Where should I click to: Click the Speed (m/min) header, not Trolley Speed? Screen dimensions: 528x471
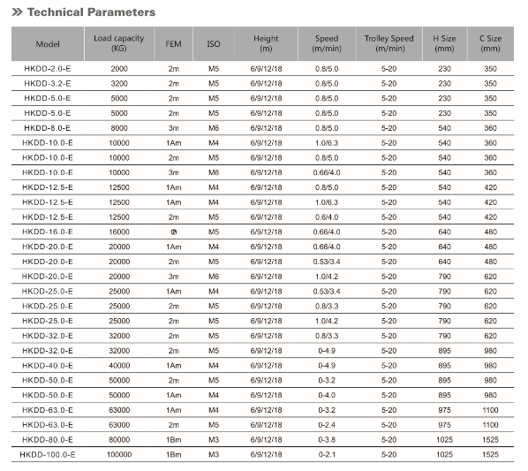pos(327,43)
